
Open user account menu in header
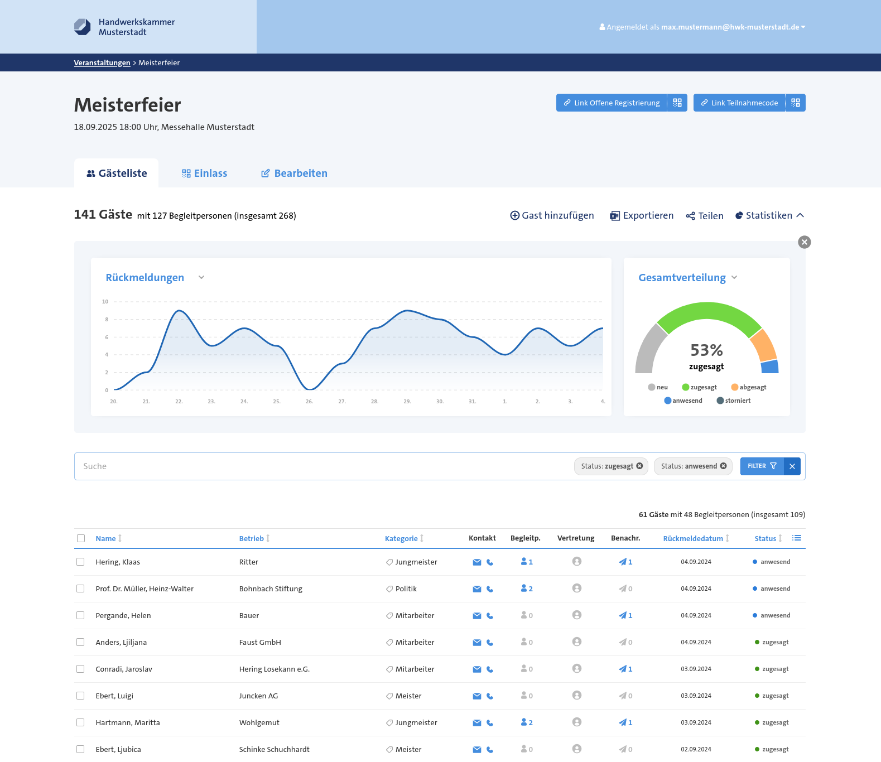click(x=702, y=27)
